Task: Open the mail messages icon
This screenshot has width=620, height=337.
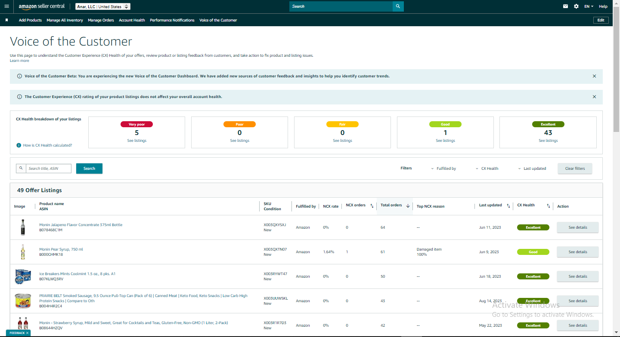Action: coord(566,6)
